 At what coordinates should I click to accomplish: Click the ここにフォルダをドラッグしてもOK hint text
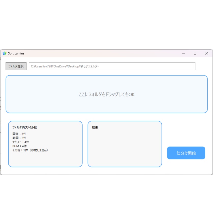click(x=107, y=94)
